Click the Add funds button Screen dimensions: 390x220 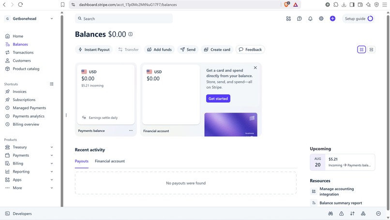pos(159,49)
